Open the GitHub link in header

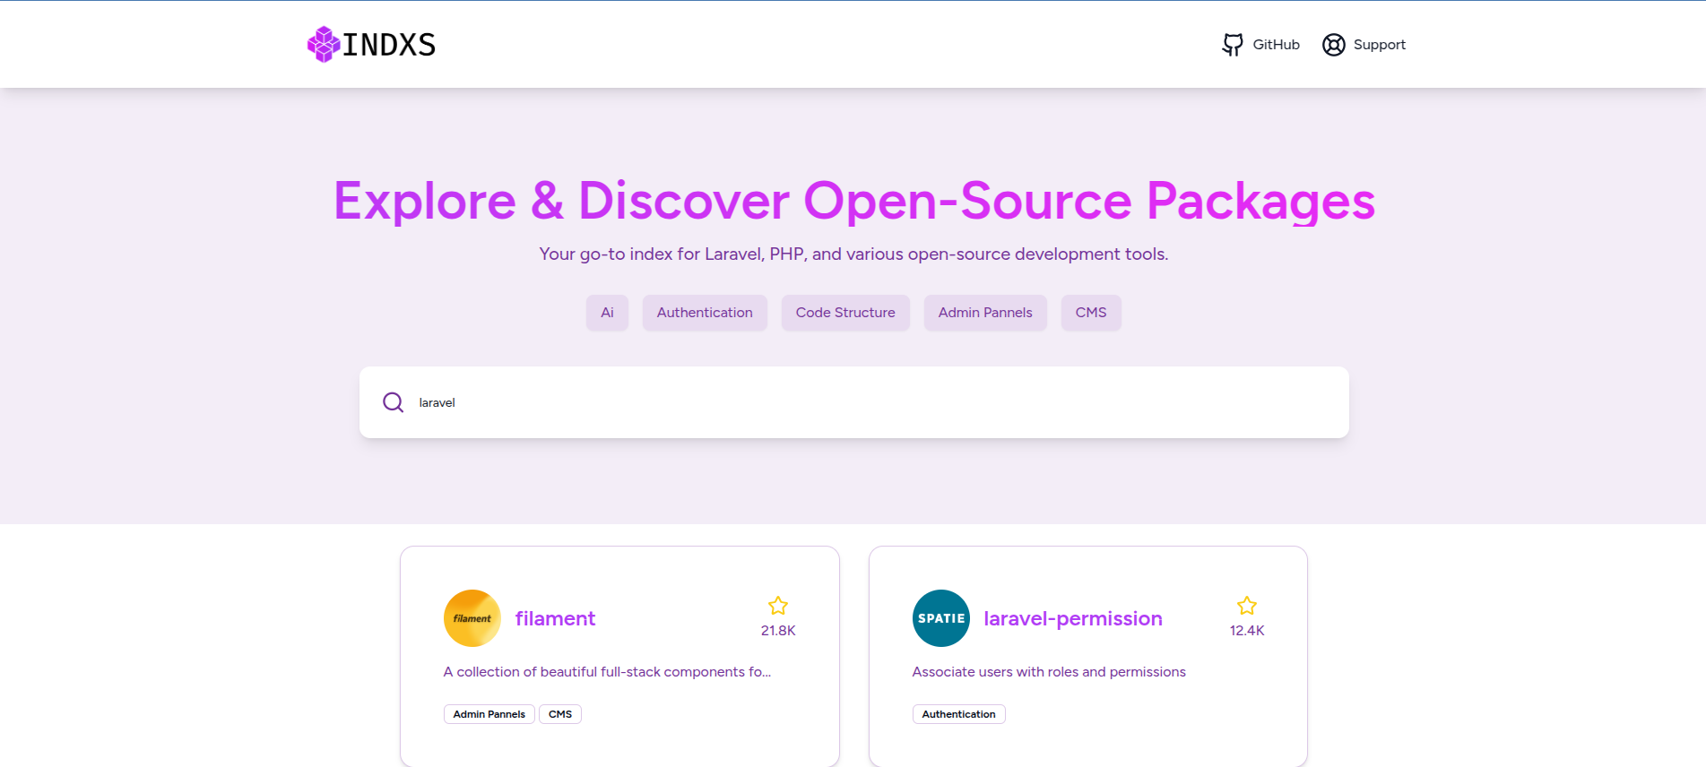coord(1260,45)
